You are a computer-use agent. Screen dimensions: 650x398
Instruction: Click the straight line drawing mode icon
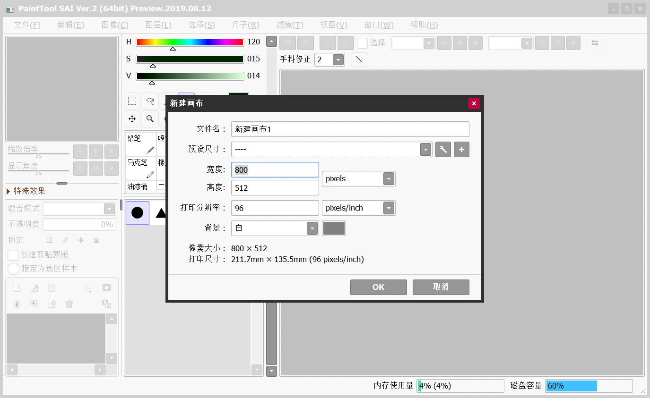[x=359, y=59]
